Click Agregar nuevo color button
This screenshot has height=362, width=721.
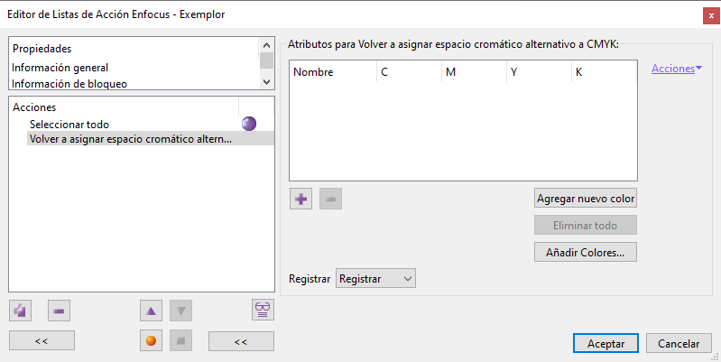(x=586, y=199)
